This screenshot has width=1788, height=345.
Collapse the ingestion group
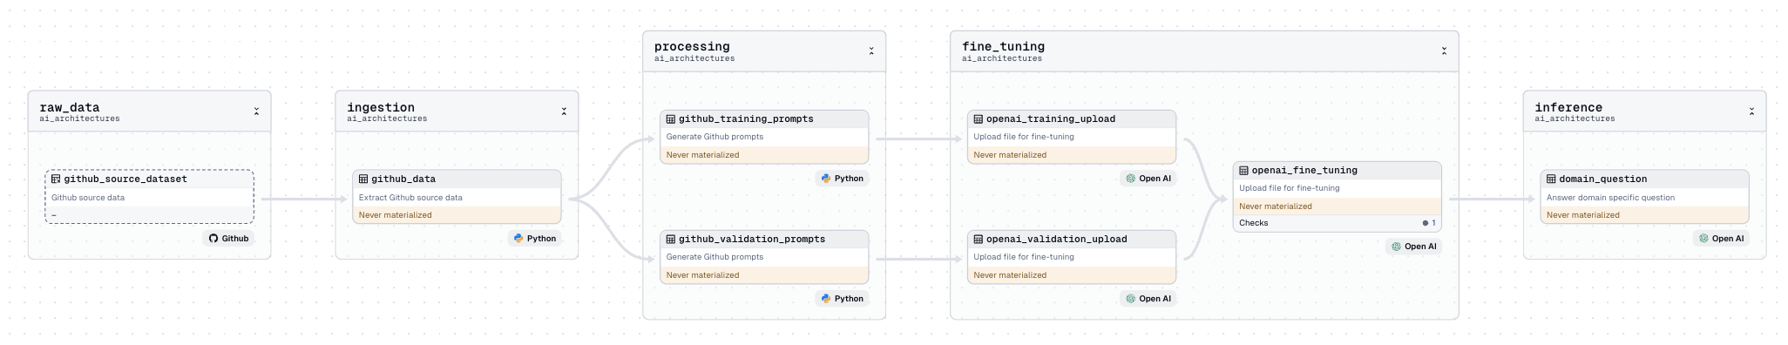point(564,112)
